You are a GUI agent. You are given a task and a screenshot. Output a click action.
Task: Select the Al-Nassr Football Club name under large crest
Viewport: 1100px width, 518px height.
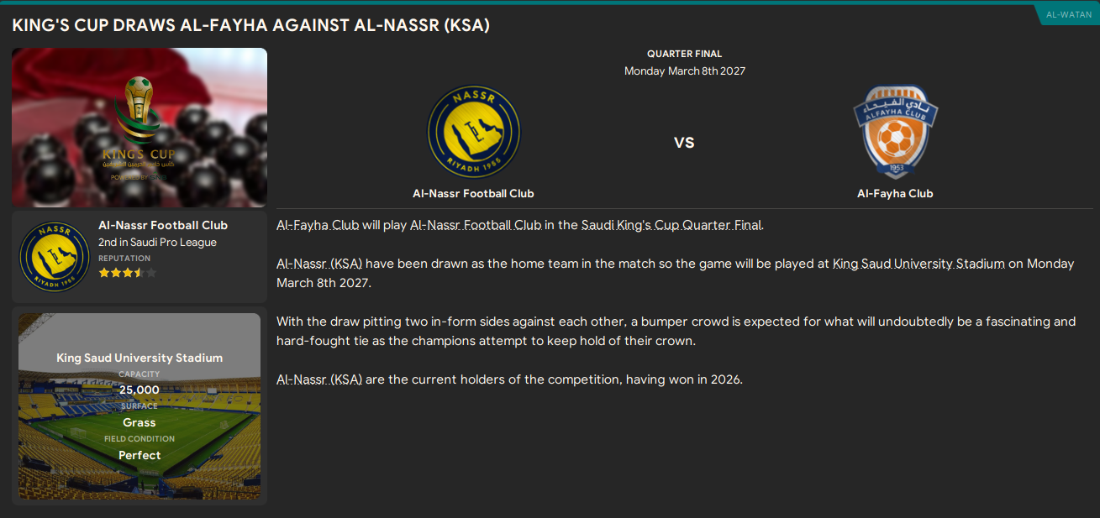(473, 194)
